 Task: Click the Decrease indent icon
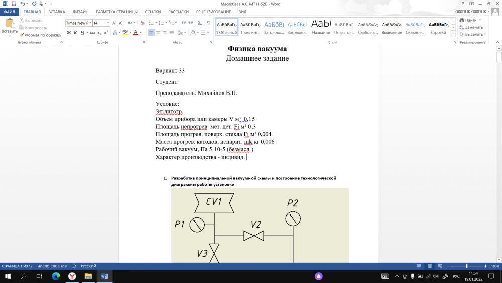point(184,23)
